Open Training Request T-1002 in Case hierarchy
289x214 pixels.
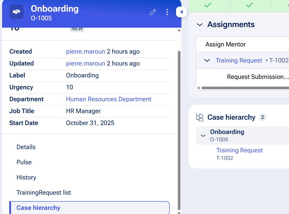(239, 150)
